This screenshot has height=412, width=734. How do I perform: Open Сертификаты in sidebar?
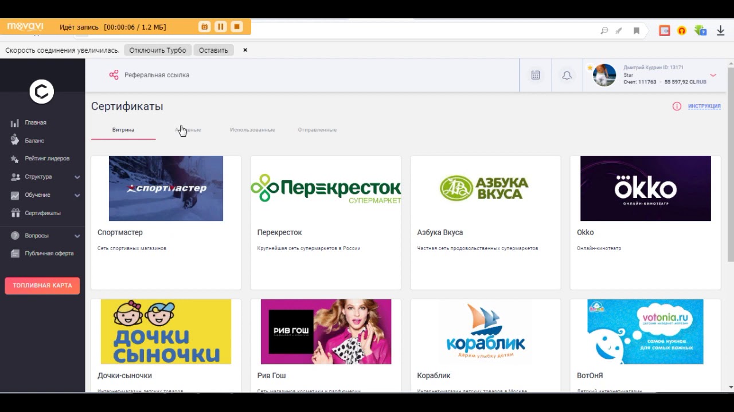42,213
